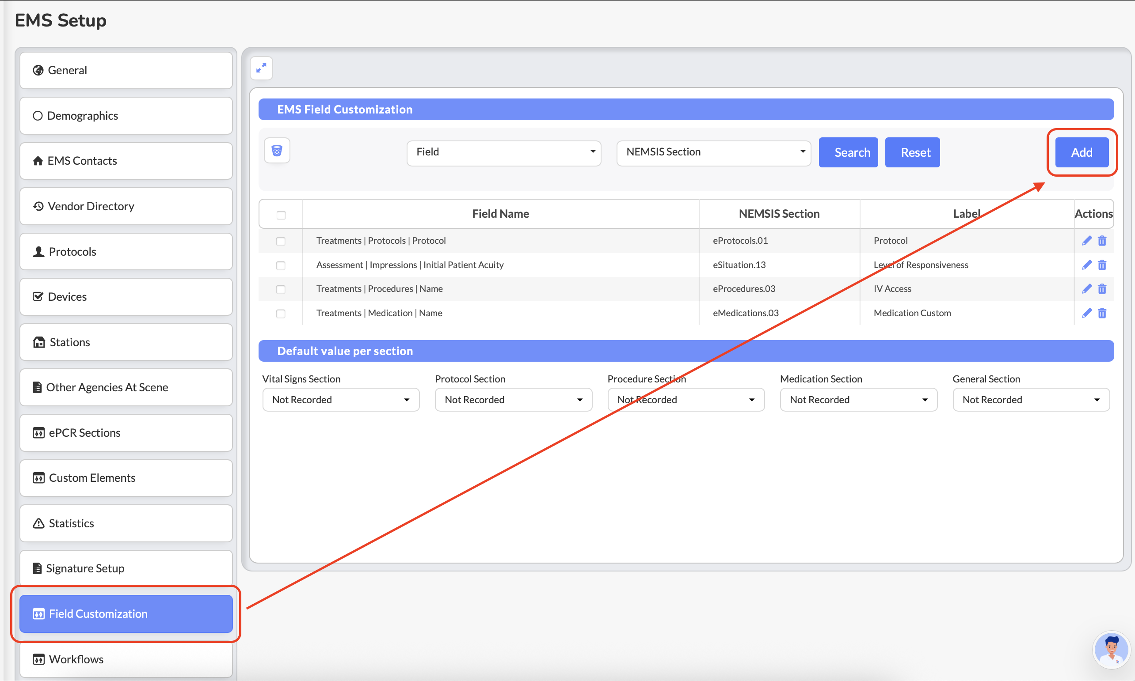
Task: Go to Custom Elements in sidebar
Action: coord(126,478)
